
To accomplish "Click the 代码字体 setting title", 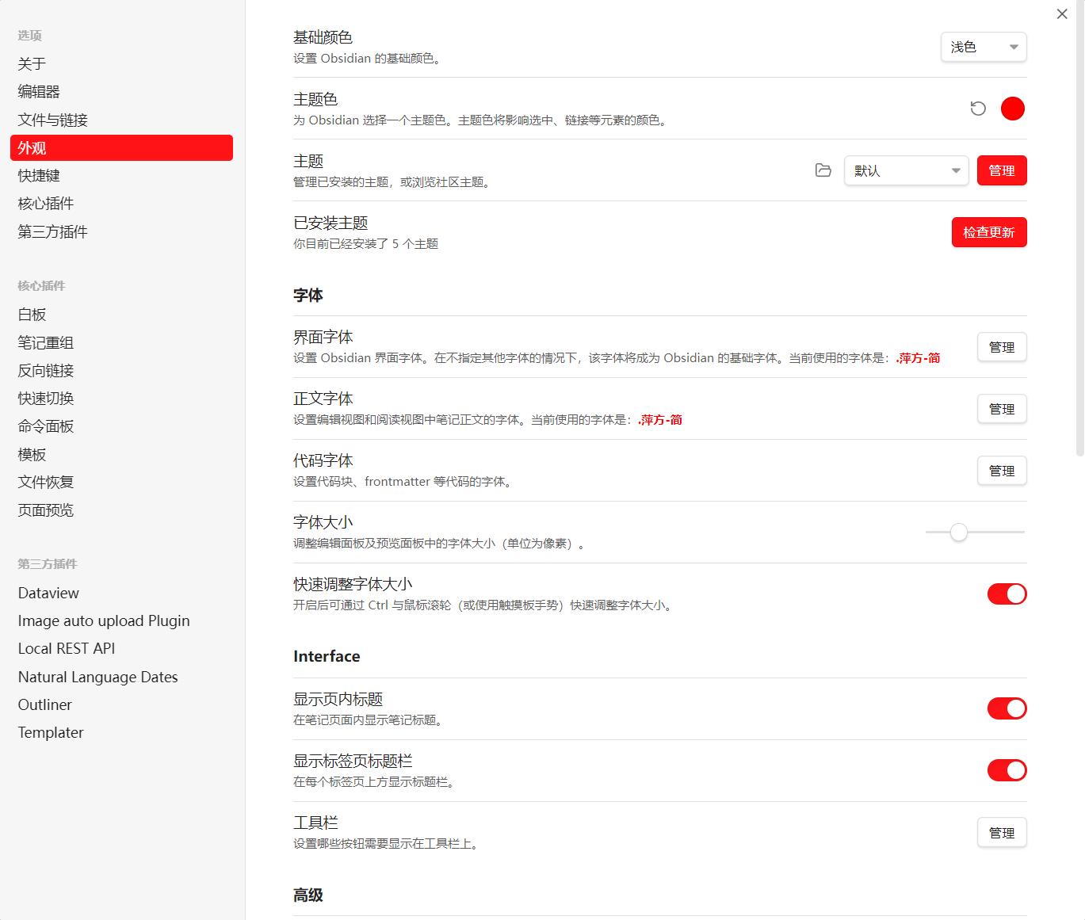I will (323, 460).
